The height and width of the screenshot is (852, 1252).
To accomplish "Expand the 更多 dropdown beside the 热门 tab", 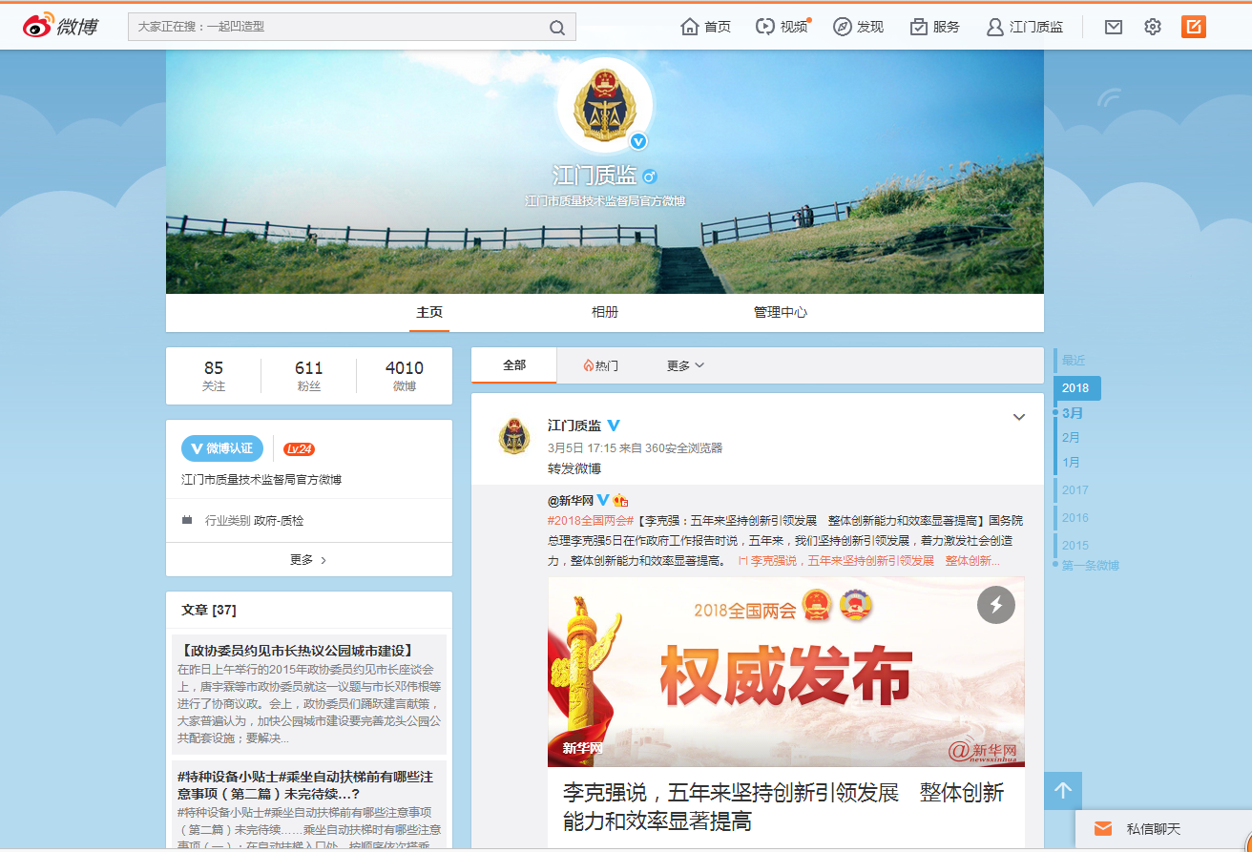I will 683,365.
